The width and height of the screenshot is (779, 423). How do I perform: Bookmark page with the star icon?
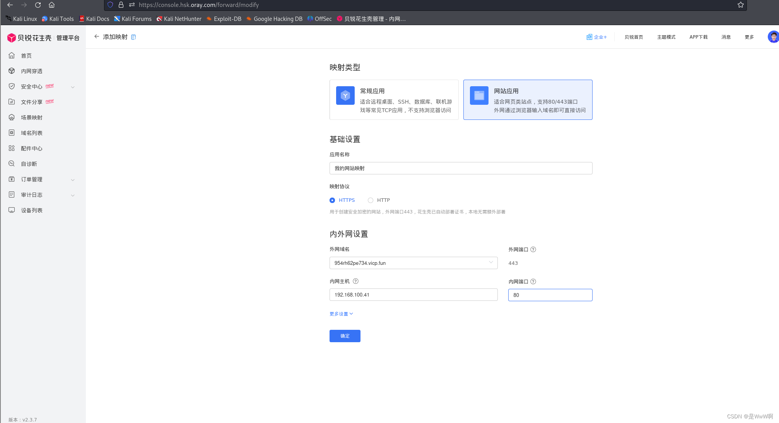pos(740,5)
